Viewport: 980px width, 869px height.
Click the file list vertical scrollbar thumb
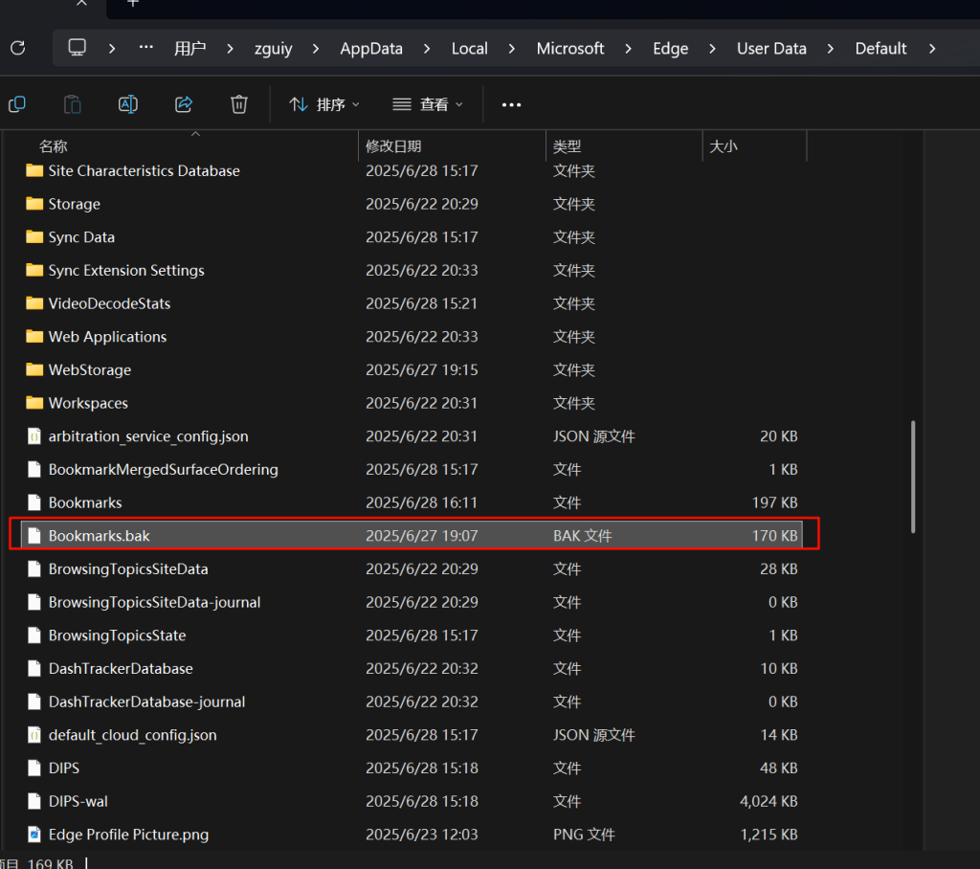tap(913, 477)
